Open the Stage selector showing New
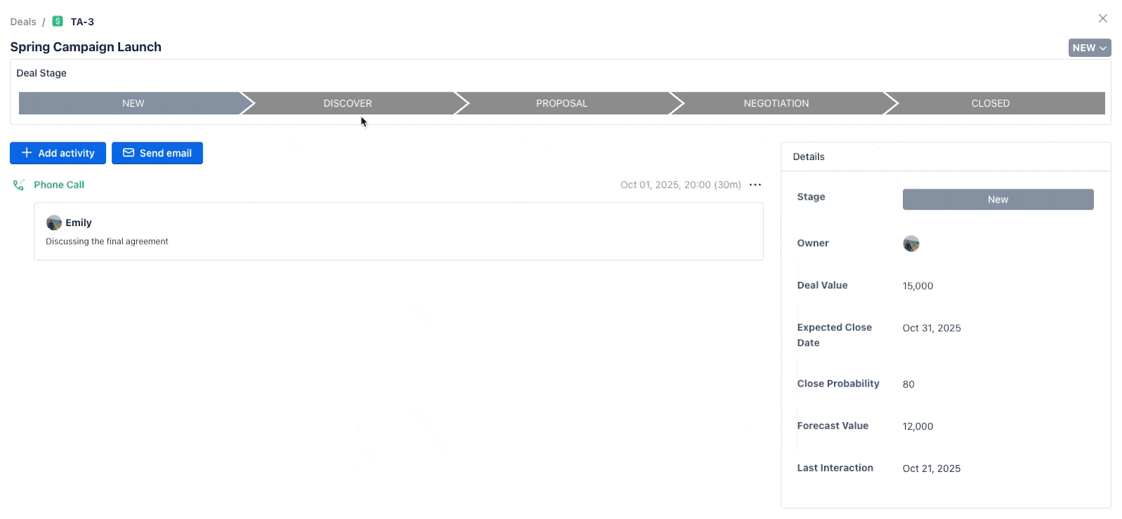Screen dimensions: 1122x519 tap(997, 200)
